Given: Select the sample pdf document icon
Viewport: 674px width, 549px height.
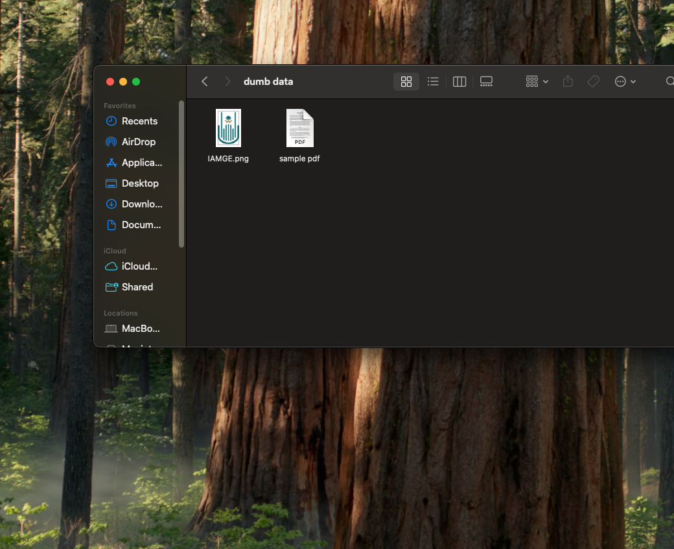Looking at the screenshot, I should [x=300, y=128].
